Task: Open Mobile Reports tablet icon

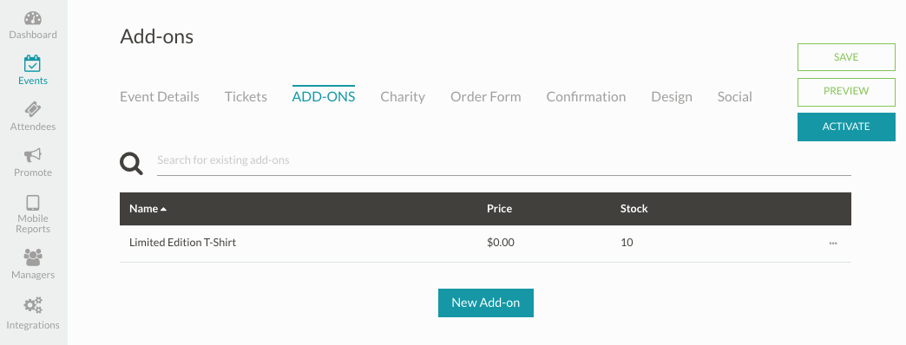Action: [33, 203]
